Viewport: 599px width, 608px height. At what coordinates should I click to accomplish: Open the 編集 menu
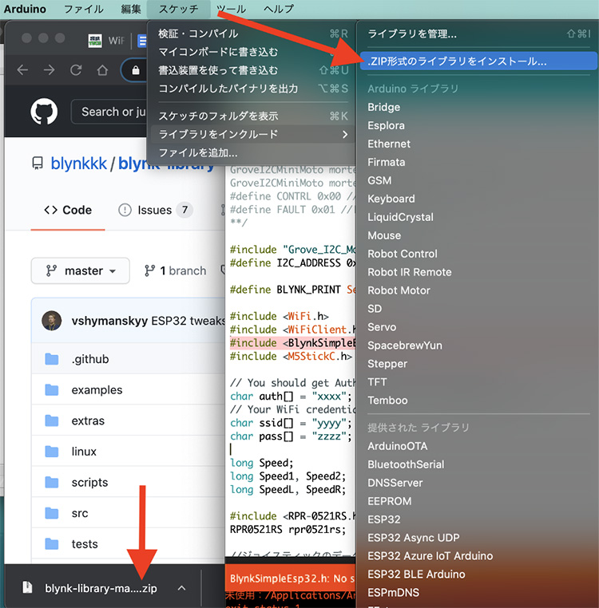point(131,9)
